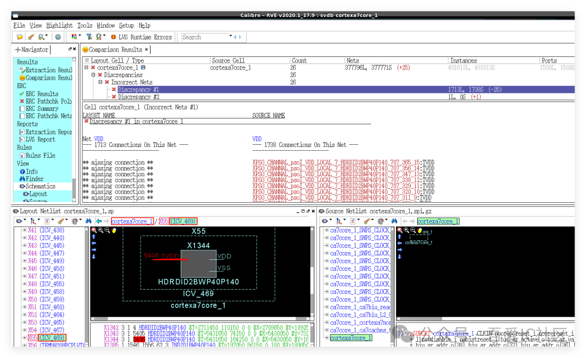Open Rules File in Navigator
Image resolution: width=586 pixels, height=358 pixels.
[40, 156]
